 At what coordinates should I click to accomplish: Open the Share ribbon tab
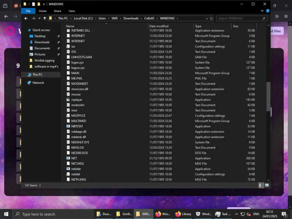coord(57,11)
